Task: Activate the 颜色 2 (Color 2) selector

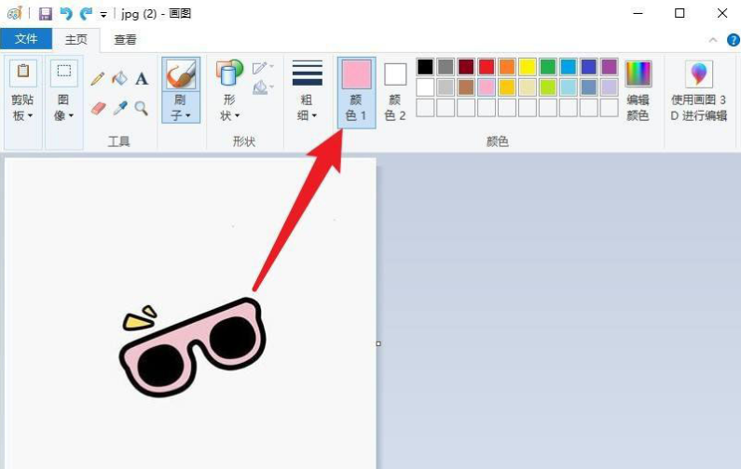Action: click(x=395, y=91)
